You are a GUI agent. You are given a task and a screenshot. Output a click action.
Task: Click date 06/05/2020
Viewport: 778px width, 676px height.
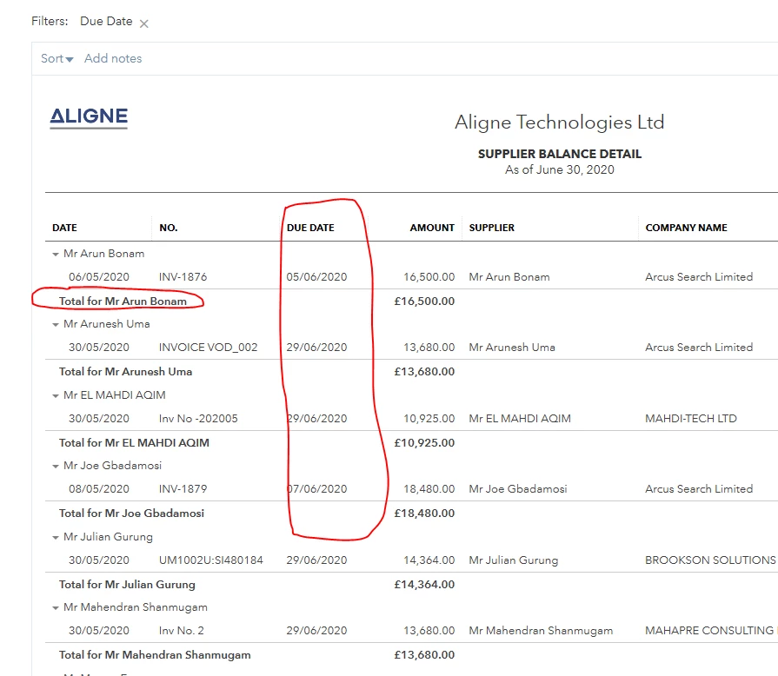99,277
